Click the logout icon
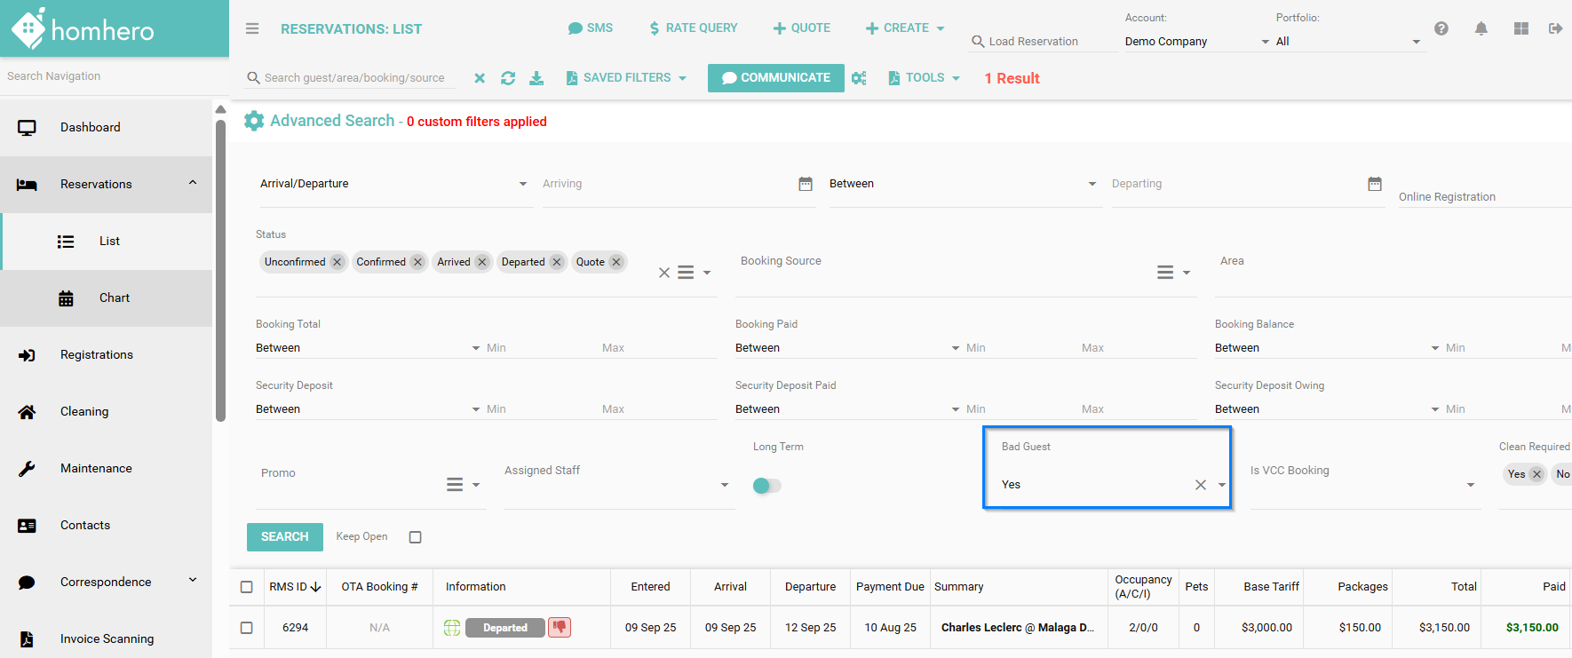 click(x=1555, y=28)
